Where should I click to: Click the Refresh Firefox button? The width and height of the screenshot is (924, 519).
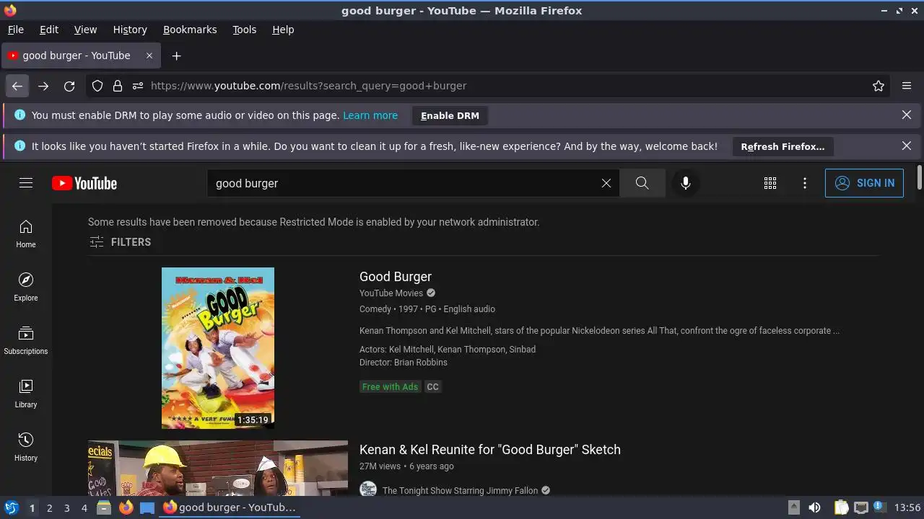pos(783,146)
